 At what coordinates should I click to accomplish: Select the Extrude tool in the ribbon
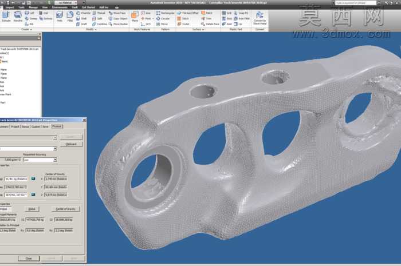pyautogui.click(x=6, y=17)
